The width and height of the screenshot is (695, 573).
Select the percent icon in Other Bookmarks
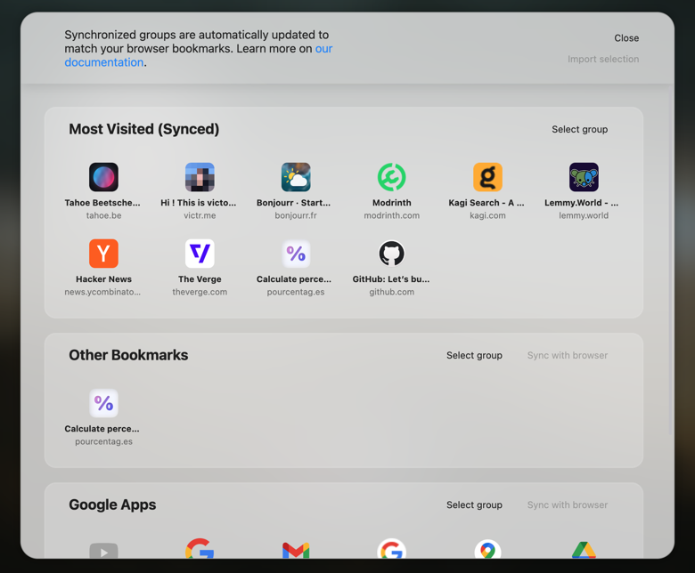(103, 403)
